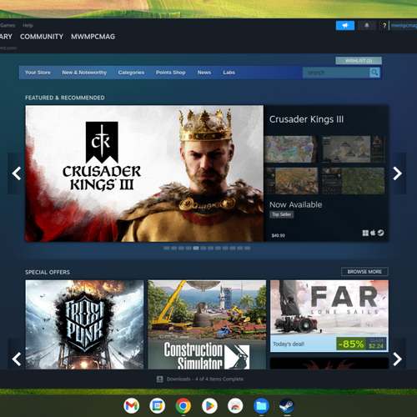View the top-right Crusader Kings screenshot
The height and width of the screenshot is (417, 417).
tap(354, 149)
